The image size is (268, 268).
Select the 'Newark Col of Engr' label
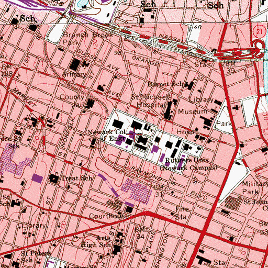coord(107,135)
